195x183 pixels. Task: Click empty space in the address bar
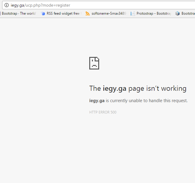pyautogui.click(x=135, y=5)
